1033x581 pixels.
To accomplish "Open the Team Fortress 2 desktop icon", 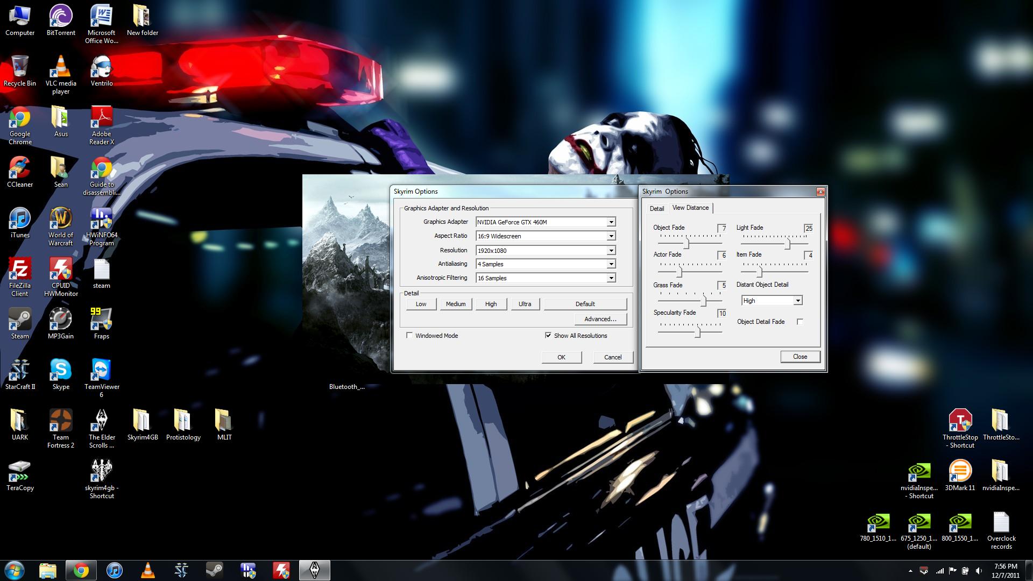I will pyautogui.click(x=61, y=429).
